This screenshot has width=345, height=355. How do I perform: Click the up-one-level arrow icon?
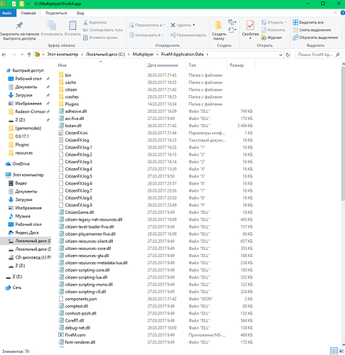[29, 55]
